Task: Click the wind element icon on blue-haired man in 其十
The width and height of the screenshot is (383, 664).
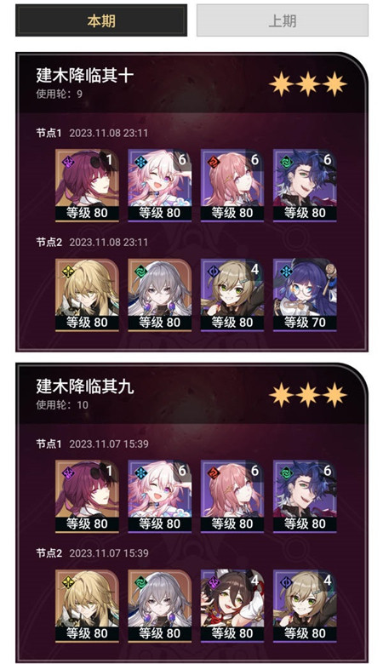Action: click(x=286, y=163)
